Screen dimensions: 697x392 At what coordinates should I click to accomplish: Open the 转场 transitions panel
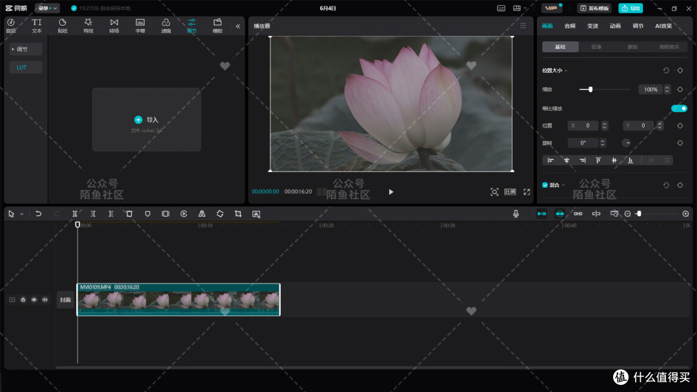point(114,26)
